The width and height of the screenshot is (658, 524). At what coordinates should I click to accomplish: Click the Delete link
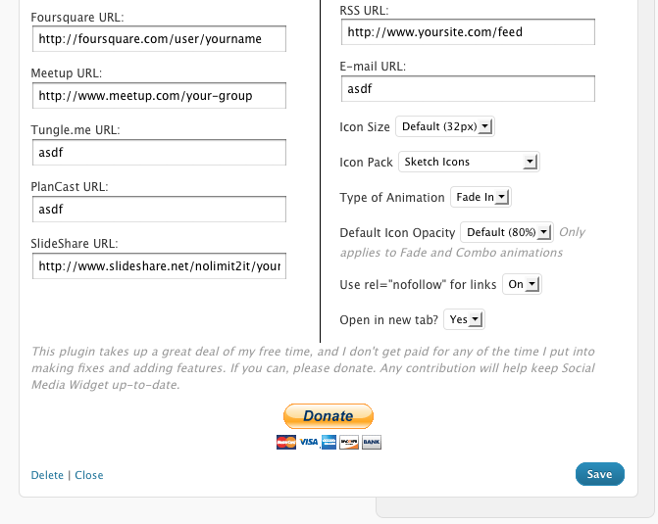click(47, 475)
